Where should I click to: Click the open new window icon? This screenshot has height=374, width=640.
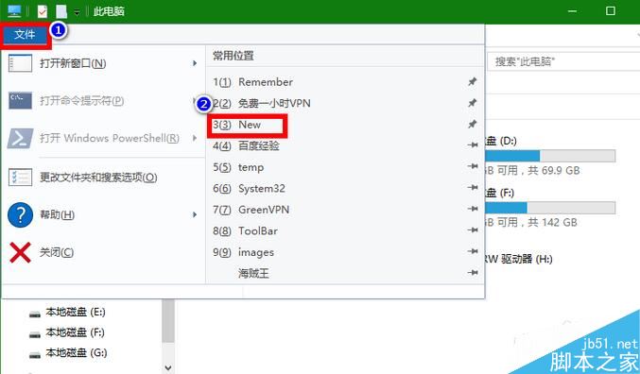[x=20, y=63]
